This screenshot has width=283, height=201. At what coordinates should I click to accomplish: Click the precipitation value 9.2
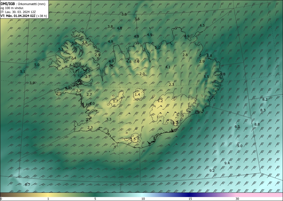(x=212, y=170)
